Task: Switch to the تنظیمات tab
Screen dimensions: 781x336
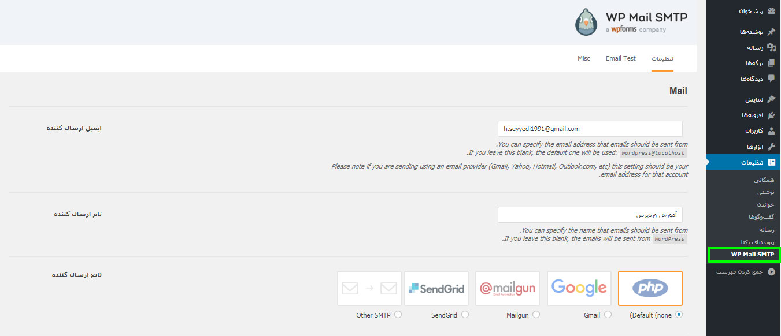Action: tap(662, 59)
